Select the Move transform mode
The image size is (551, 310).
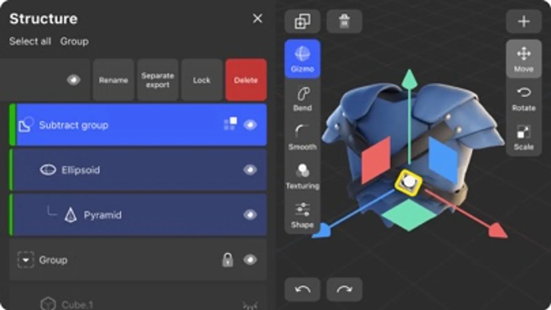coord(524,59)
